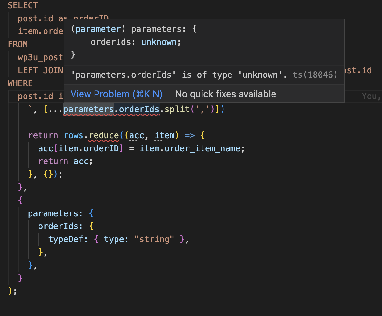Screen dimensions: 382x316
Task: Select the SELECT keyword at top of query
Action: (22, 5)
